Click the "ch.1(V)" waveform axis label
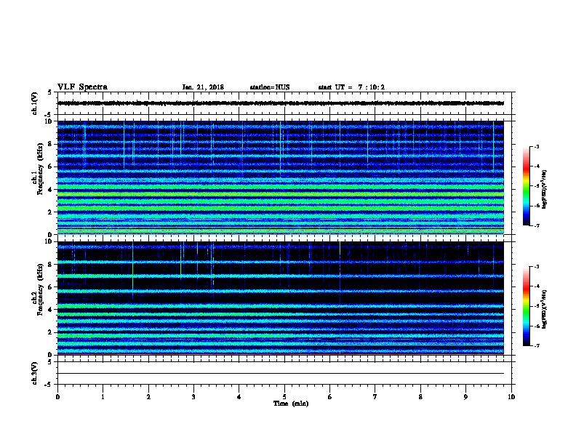The width and height of the screenshot is (576, 445). (35, 103)
